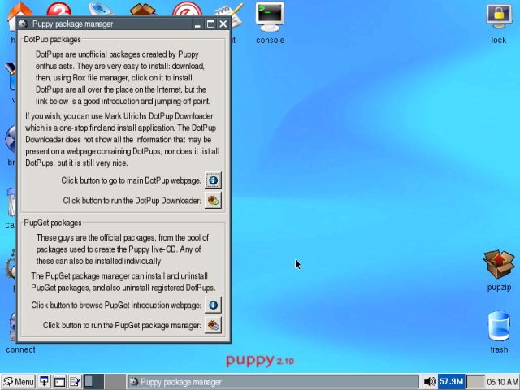Click the desktop pager in taskbar

coord(104,382)
